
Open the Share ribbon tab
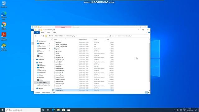49,33
